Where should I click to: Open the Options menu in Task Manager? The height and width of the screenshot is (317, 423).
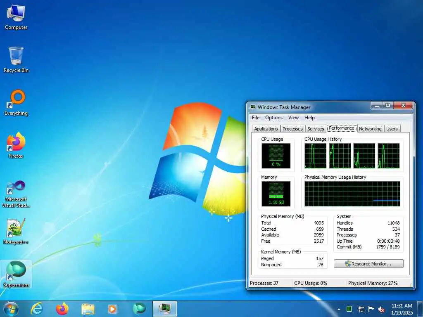pyautogui.click(x=274, y=118)
